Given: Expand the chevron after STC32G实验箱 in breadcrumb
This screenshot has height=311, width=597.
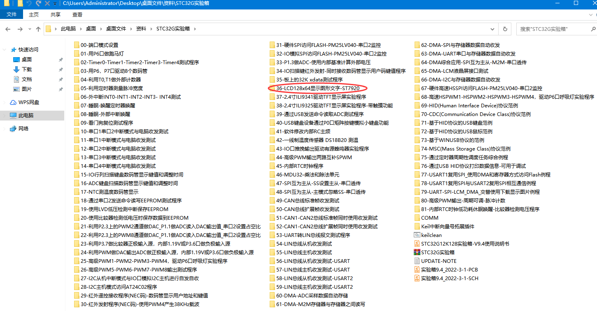Looking at the screenshot, I should (195, 29).
